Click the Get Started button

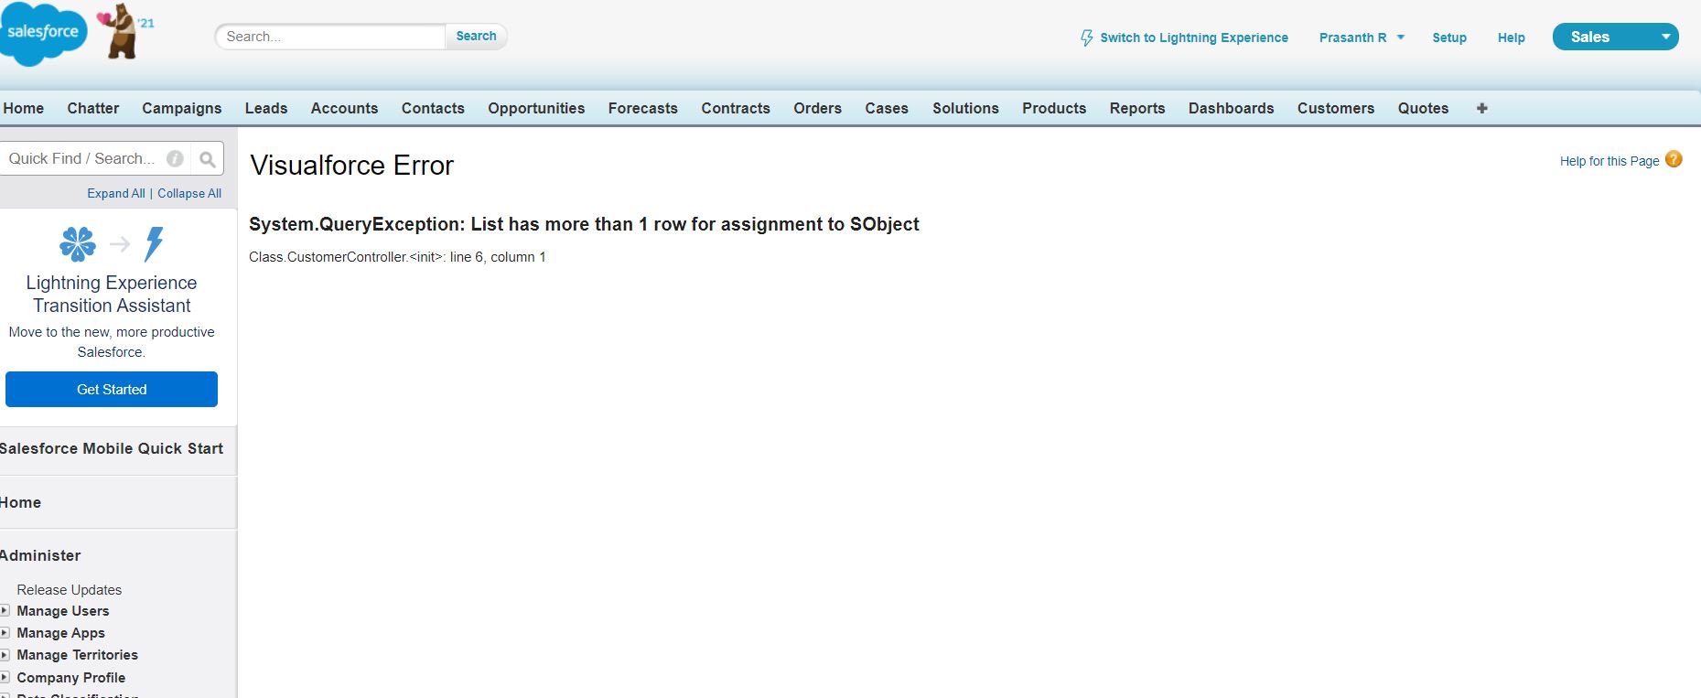click(112, 389)
